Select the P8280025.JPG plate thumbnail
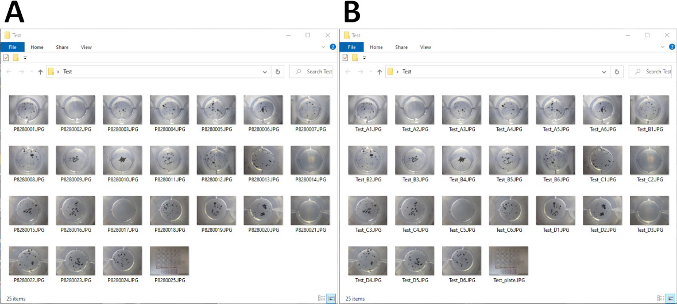This screenshot has height=304, width=677. tap(170, 261)
